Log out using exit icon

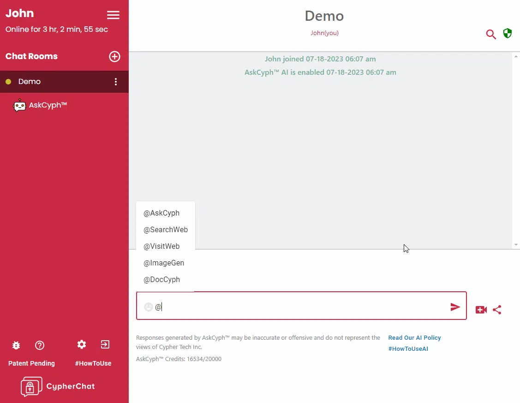[x=105, y=344]
